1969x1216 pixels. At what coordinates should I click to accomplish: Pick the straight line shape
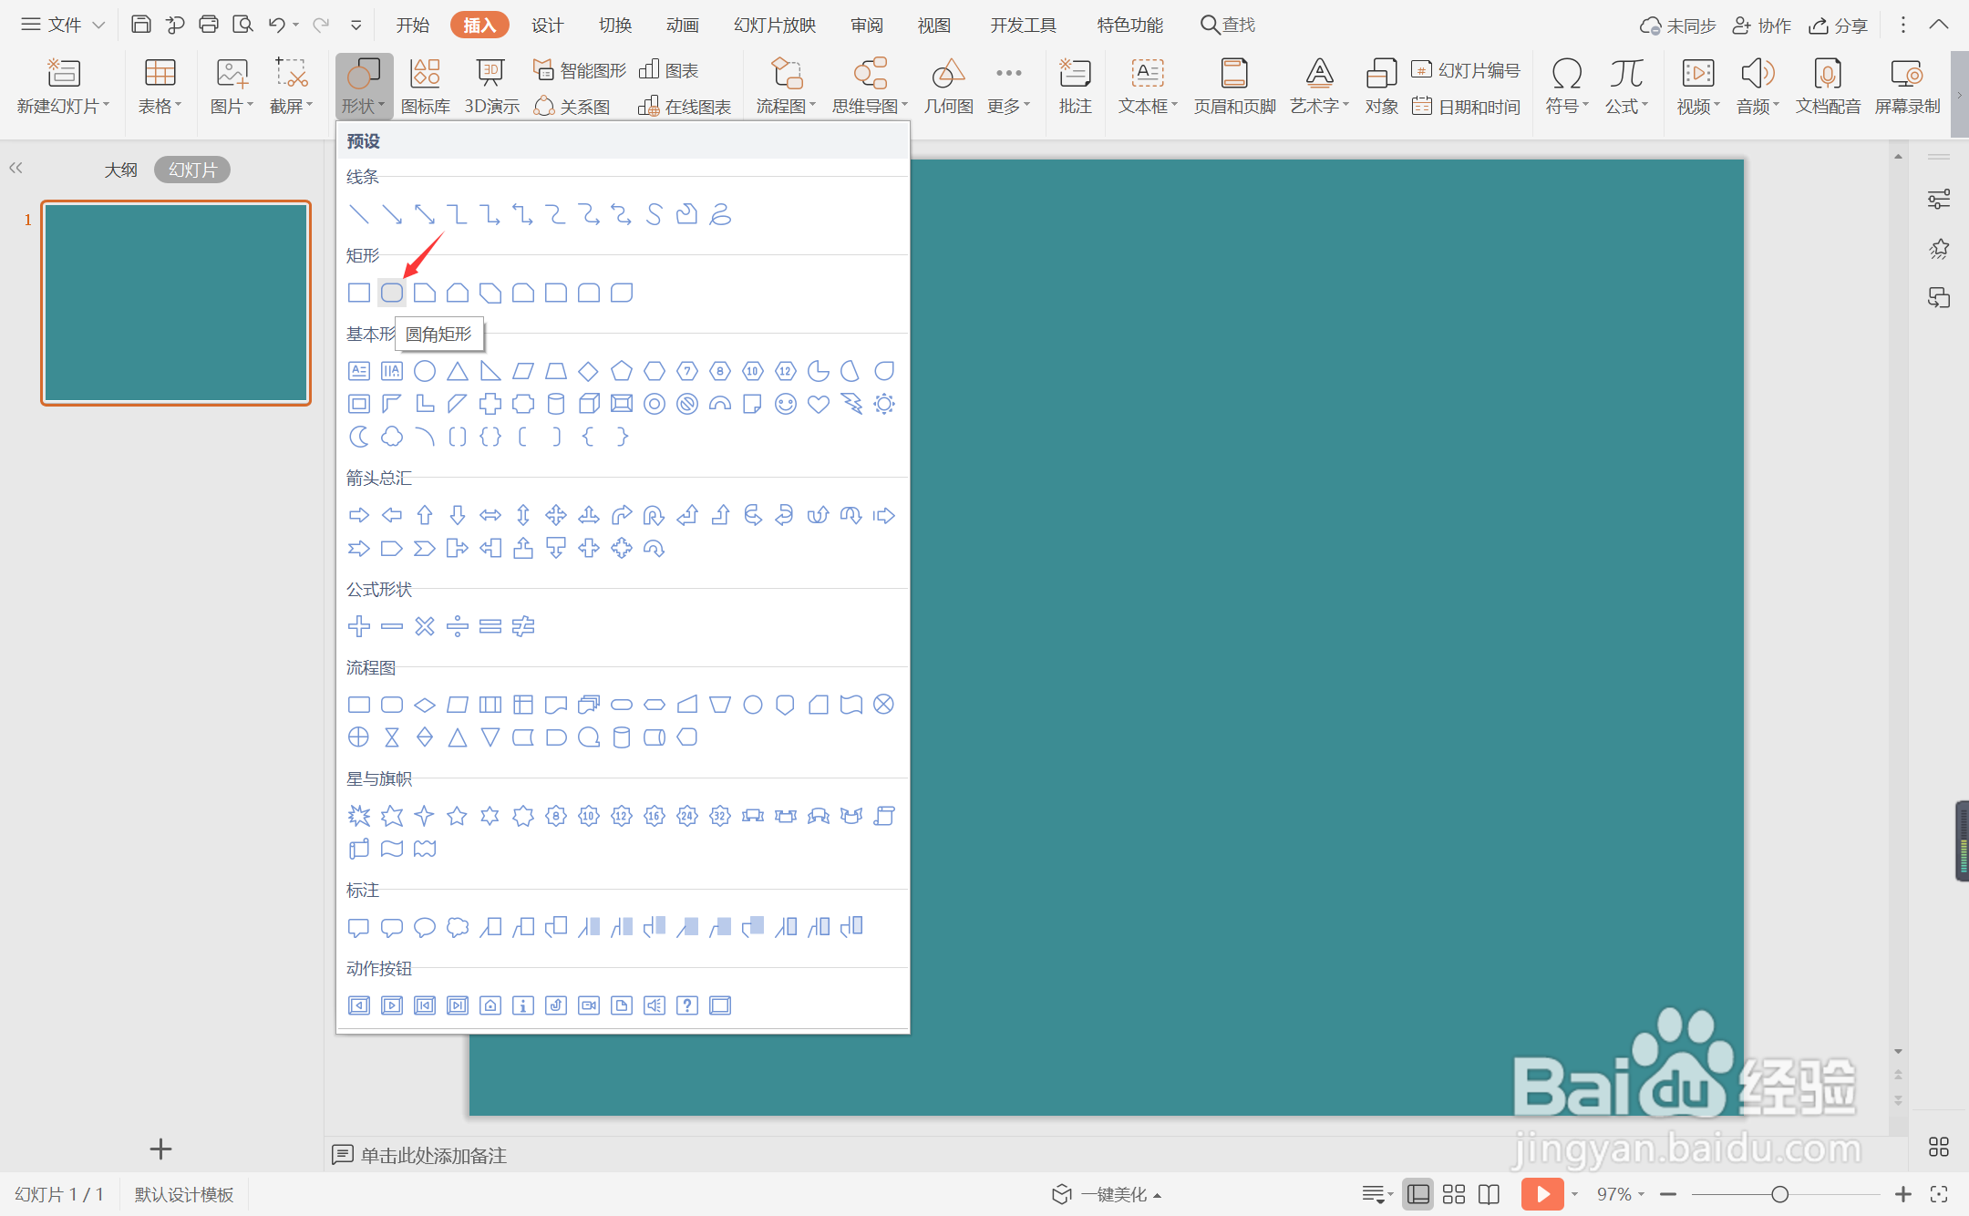tap(359, 214)
